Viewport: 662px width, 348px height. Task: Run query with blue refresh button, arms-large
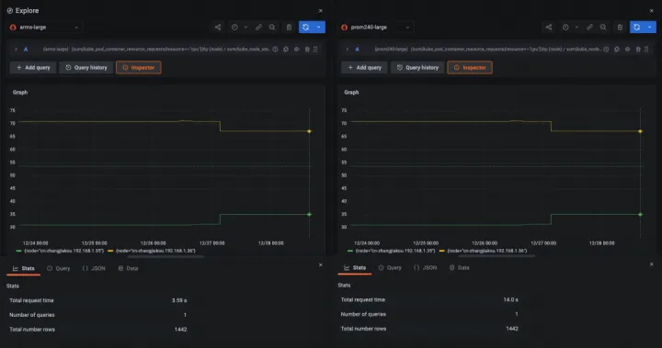click(x=305, y=28)
